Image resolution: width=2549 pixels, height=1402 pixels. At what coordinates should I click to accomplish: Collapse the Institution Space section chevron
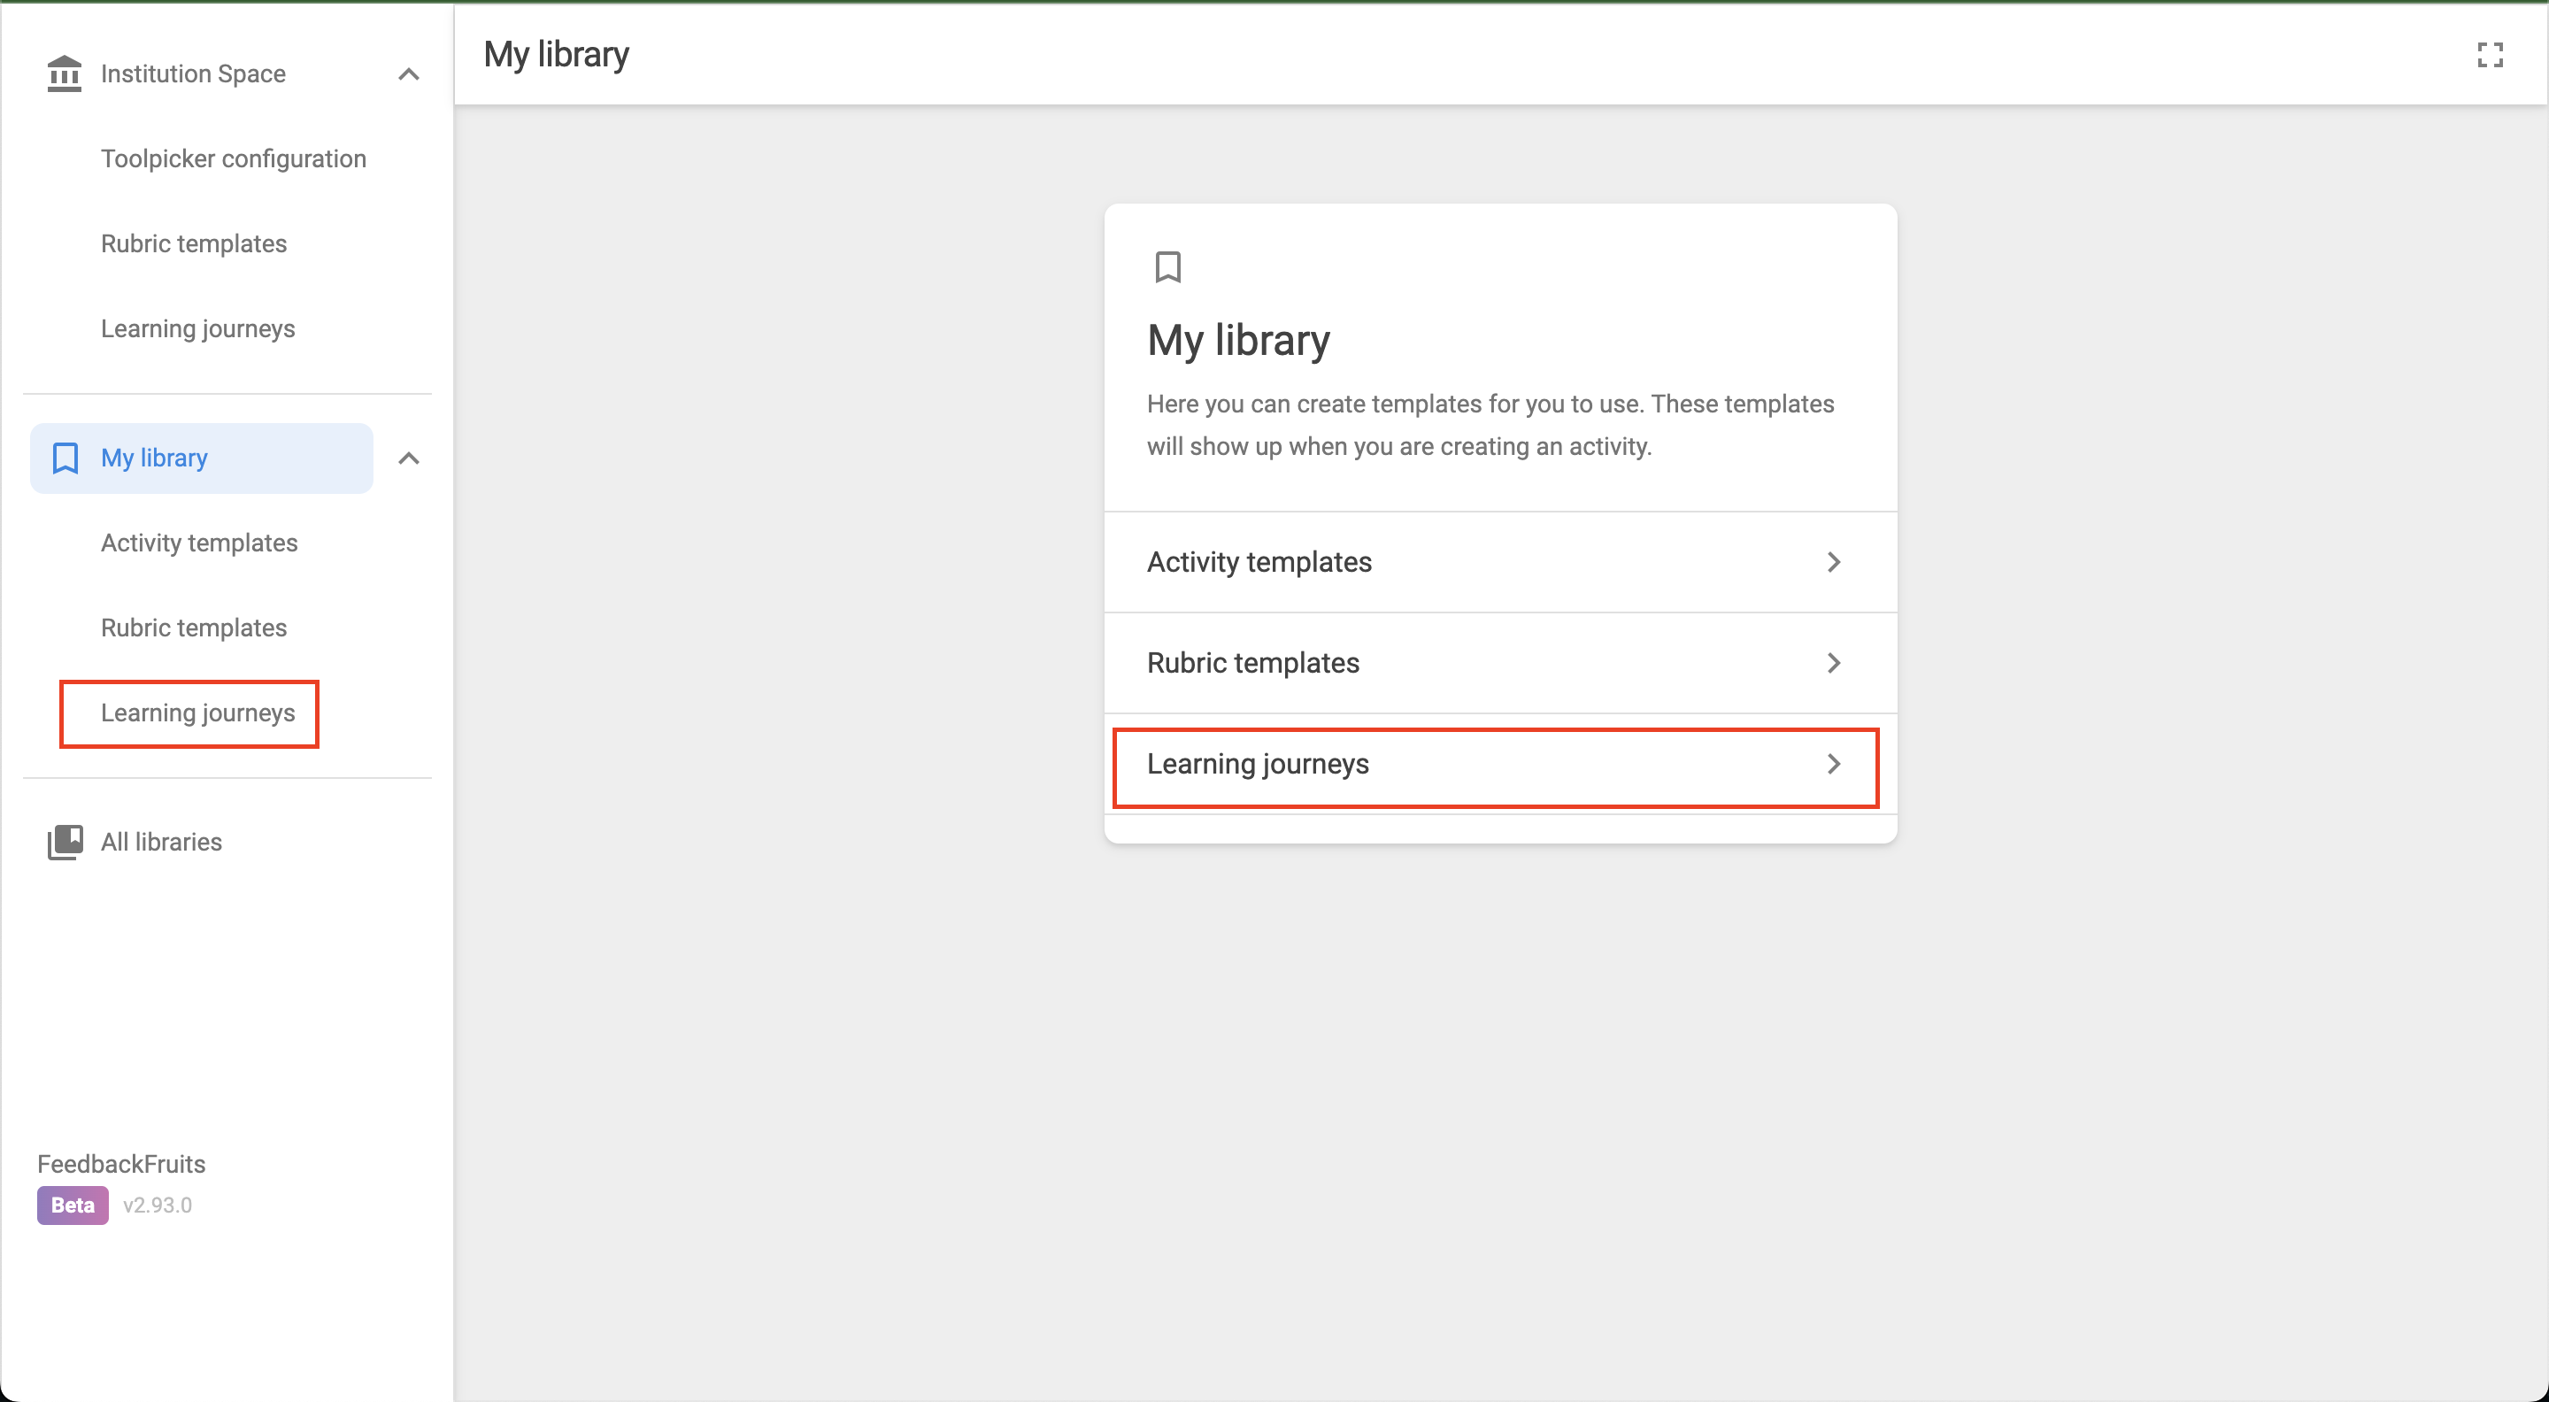pos(409,74)
